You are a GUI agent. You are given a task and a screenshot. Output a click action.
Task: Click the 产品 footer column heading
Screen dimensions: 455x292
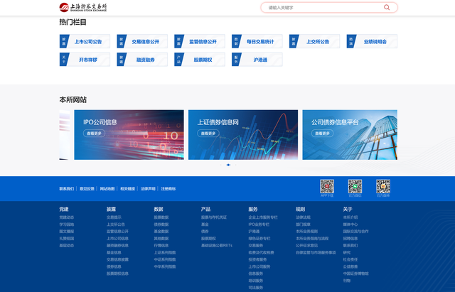[205, 209]
